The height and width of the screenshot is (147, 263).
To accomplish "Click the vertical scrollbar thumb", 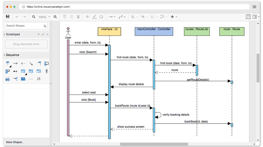I will pos(258,68).
